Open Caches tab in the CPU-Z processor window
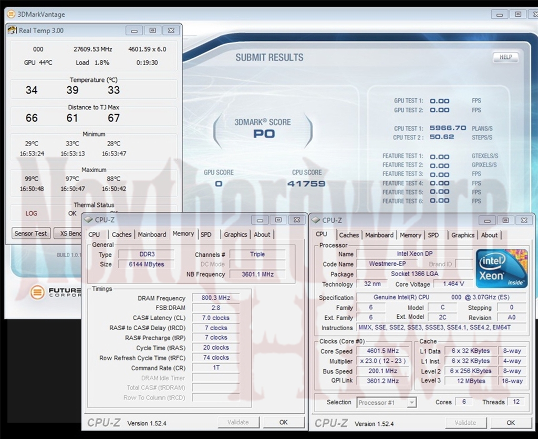 [x=349, y=235]
